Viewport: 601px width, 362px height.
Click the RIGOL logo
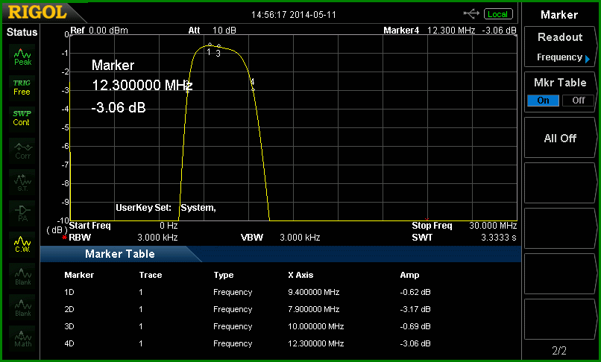pos(37,13)
